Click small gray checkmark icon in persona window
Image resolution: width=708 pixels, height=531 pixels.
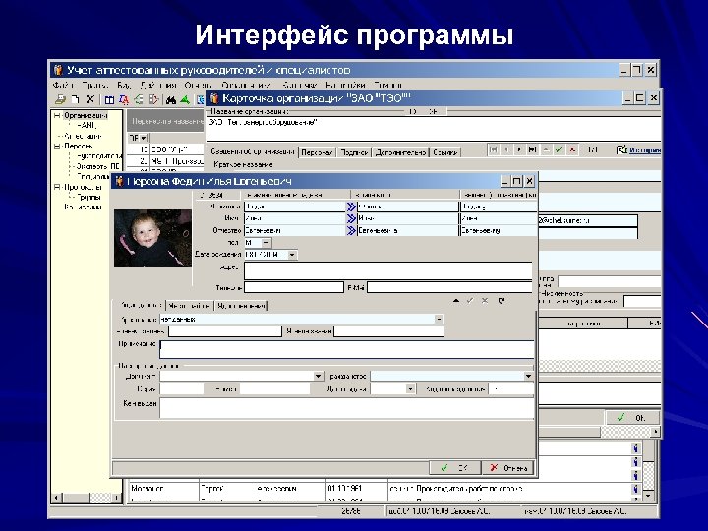[x=470, y=301]
